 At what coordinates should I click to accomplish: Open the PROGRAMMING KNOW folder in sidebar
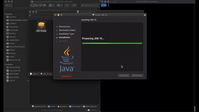[17, 20]
